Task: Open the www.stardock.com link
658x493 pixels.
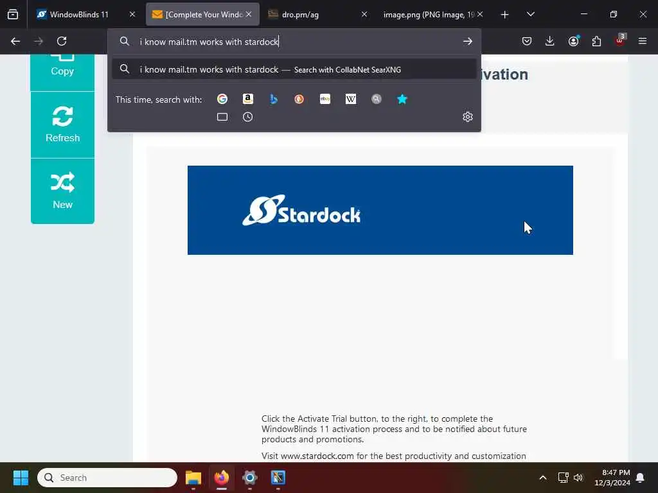Action: [x=317, y=456]
